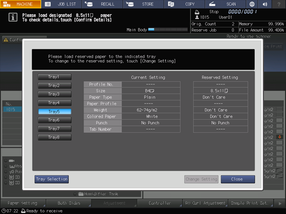Click the clock icon in status bar
Screen dimensions: 286x214
[x=3, y=211]
